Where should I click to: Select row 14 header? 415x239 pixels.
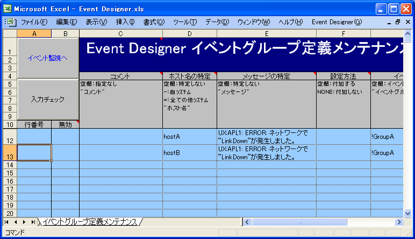pyautogui.click(x=10, y=165)
